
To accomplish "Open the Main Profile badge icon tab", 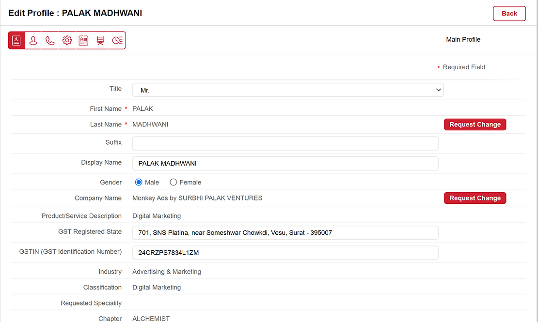I will 16,41.
